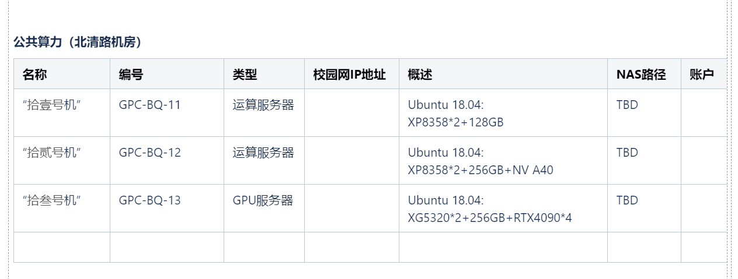Click the 账户 column header
Image resolution: width=738 pixels, height=279 pixels.
click(x=704, y=74)
